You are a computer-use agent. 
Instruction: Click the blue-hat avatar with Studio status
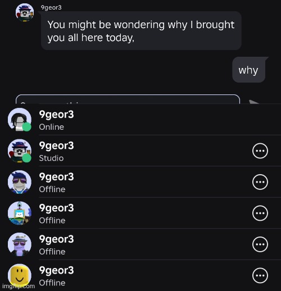(20, 151)
